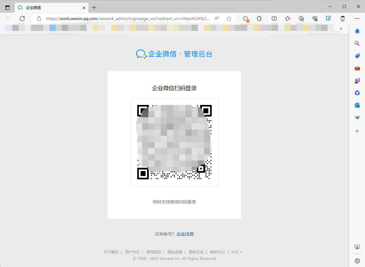Screen dimensions: 365x267
Task: Maximize the browser window
Action: click(344, 6)
